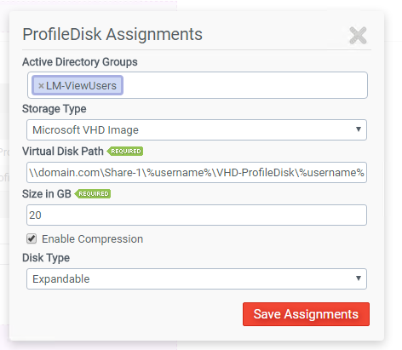Click the Virtual Disk Path label
Image resolution: width=402 pixels, height=350 pixels.
click(63, 152)
